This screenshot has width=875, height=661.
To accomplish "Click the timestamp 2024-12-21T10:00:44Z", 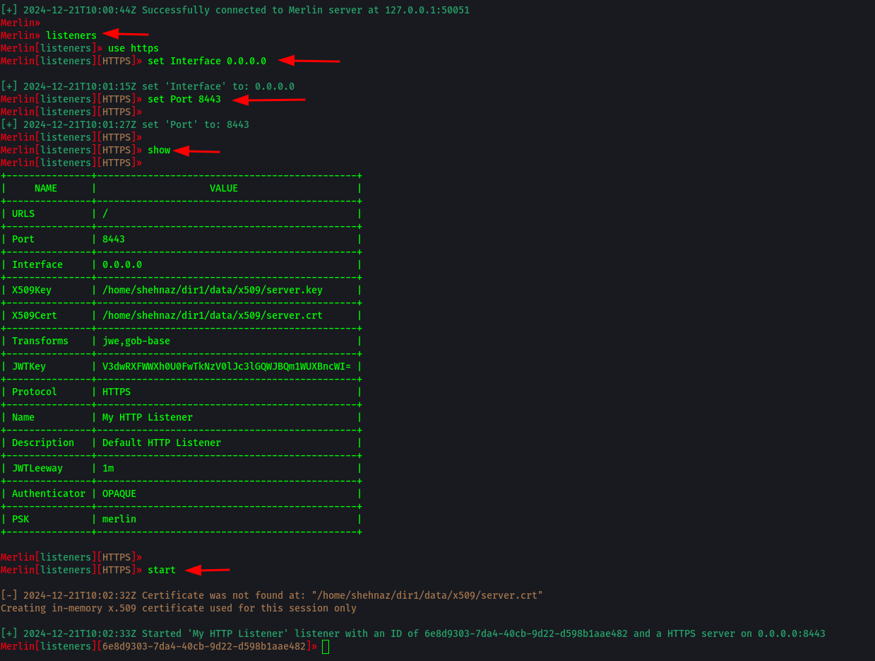I will [x=80, y=10].
